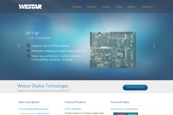Viewport: 173px width, 115px height.
Task: Open the Curved Display Measurement article
Action: point(33,109)
